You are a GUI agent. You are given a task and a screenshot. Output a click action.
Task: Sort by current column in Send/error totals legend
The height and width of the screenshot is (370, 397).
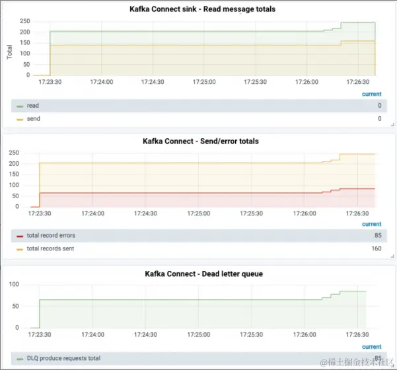[371, 224]
